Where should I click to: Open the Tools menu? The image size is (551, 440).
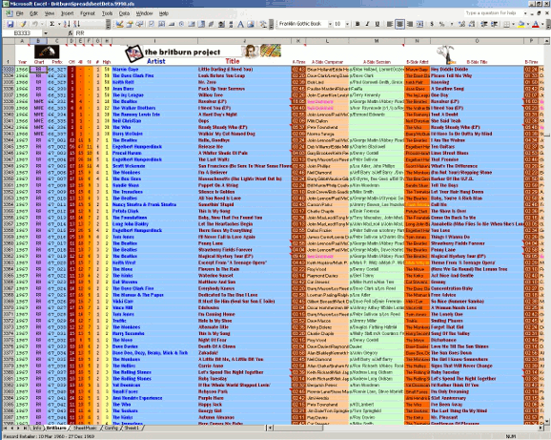pyautogui.click(x=107, y=13)
